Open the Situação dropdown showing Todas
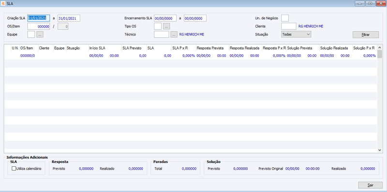387x192 pixels. click(x=296, y=34)
